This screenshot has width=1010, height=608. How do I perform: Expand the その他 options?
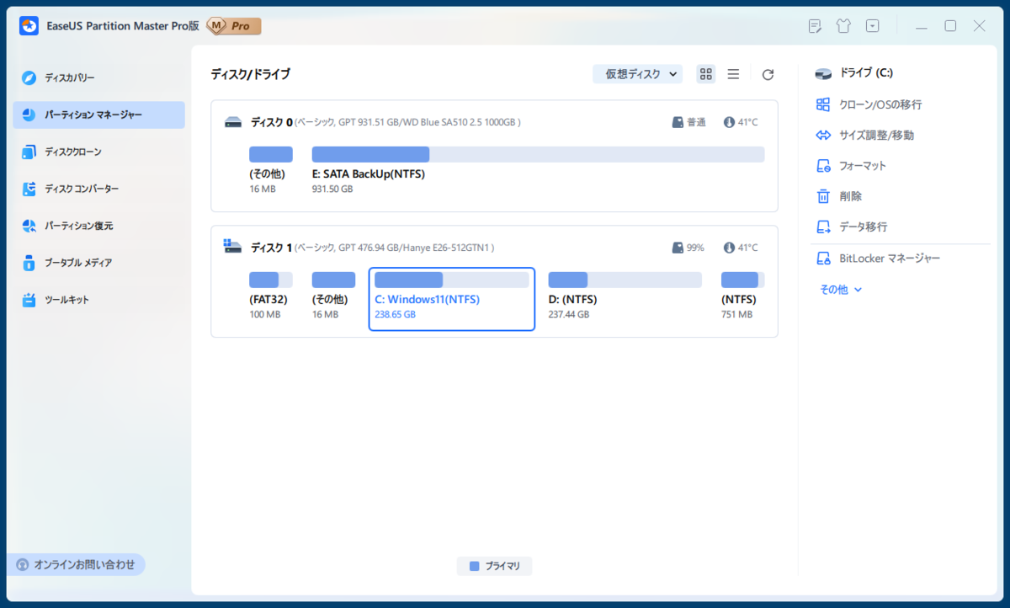[x=841, y=289]
